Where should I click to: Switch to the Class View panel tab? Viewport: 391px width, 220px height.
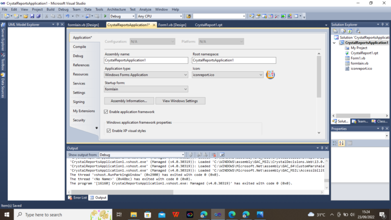pos(380,122)
